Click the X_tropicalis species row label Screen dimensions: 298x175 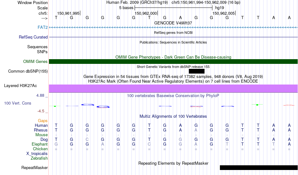click(37, 154)
